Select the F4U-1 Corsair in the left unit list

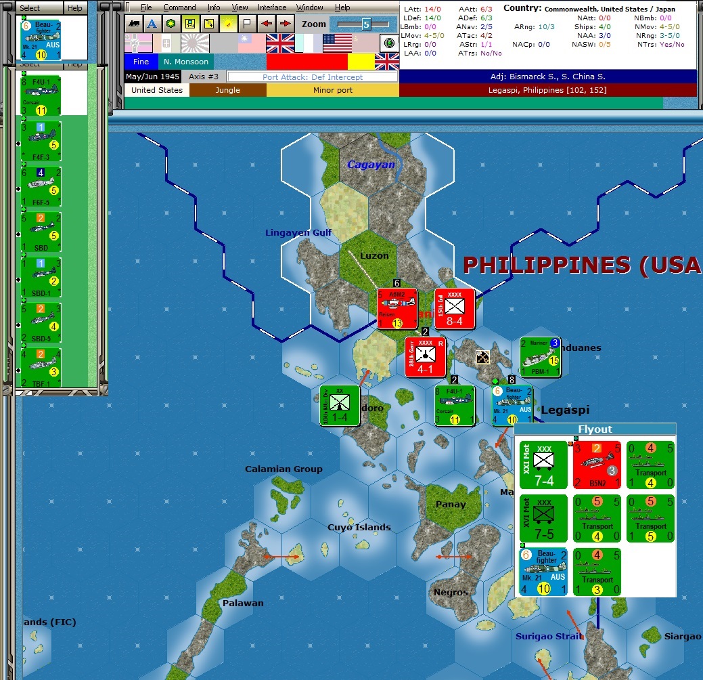pyautogui.click(x=41, y=95)
